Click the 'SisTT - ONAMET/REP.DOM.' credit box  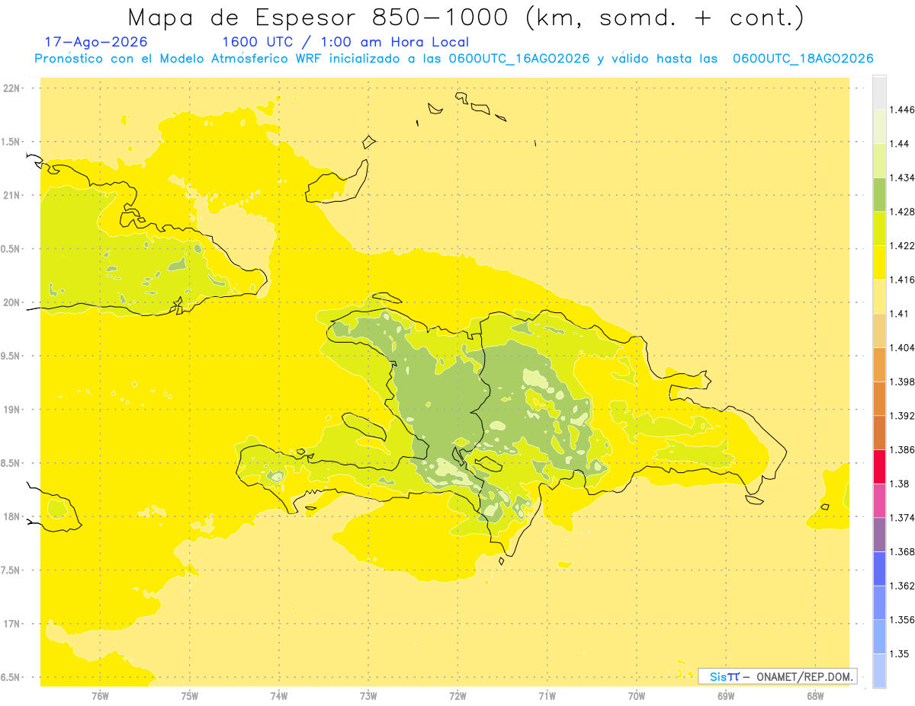[x=778, y=676]
